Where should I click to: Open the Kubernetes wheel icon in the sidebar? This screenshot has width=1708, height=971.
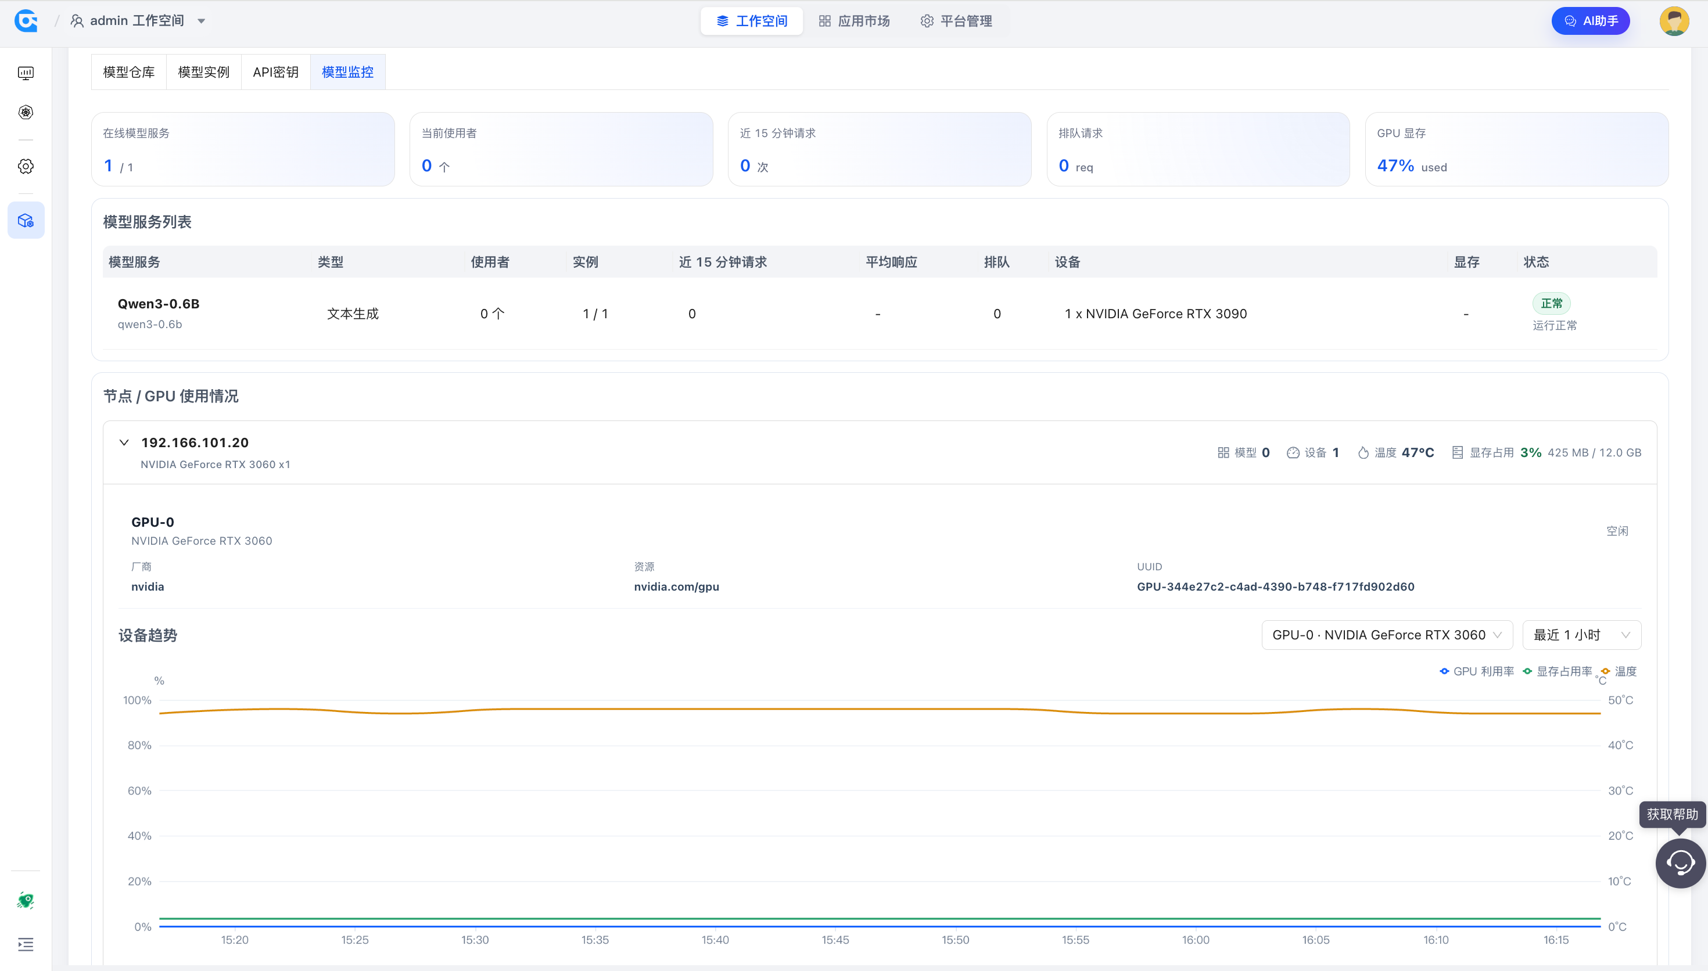point(26,112)
